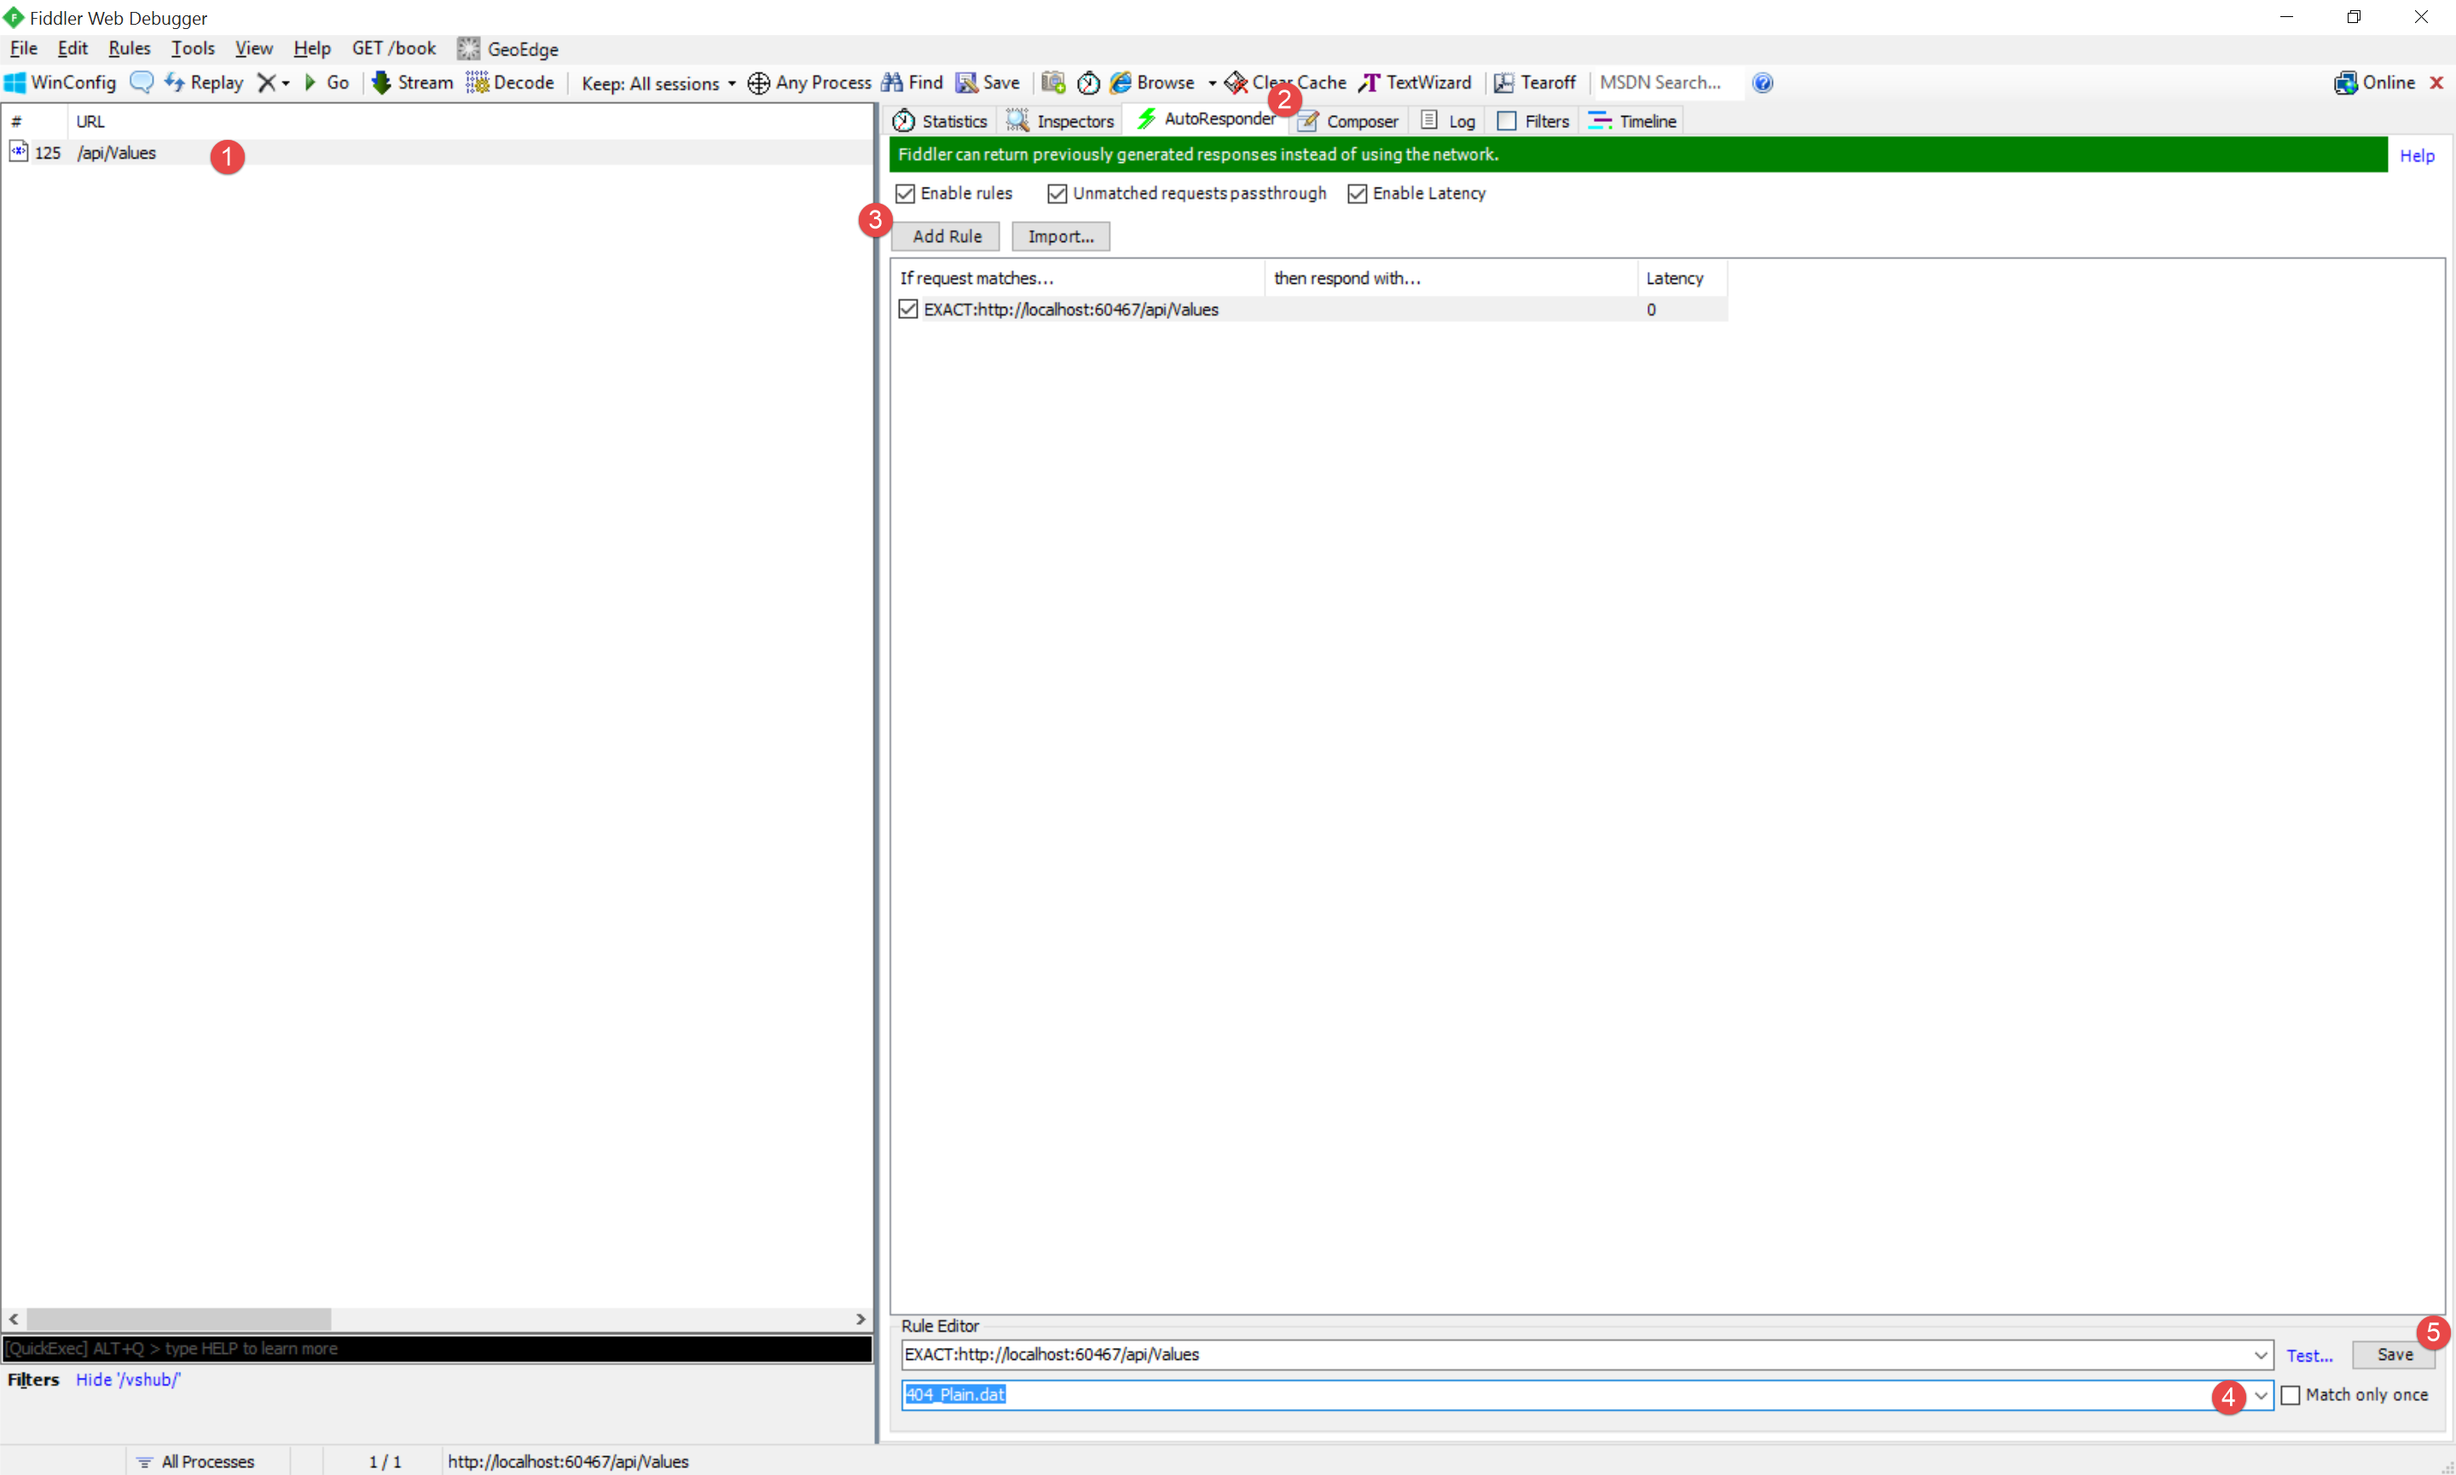Click the camera screenshot icon
This screenshot has width=2456, height=1475.
[1053, 83]
